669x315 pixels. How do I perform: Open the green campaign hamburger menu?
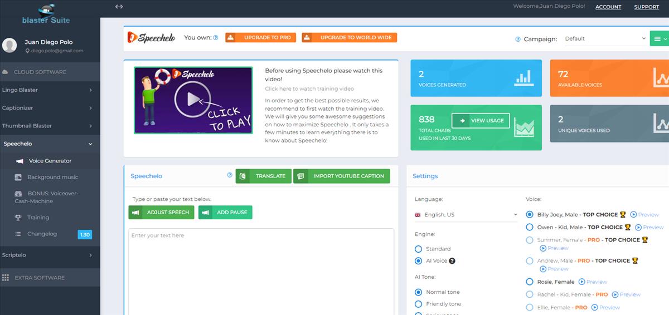coord(660,38)
